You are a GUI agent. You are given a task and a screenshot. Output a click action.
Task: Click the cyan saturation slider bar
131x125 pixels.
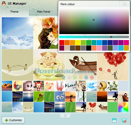point(94,37)
